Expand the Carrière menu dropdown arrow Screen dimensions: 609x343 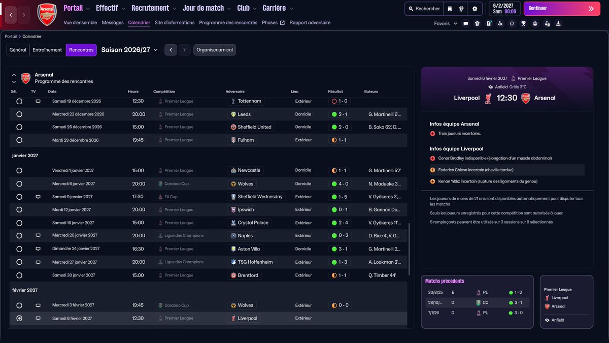pos(291,9)
